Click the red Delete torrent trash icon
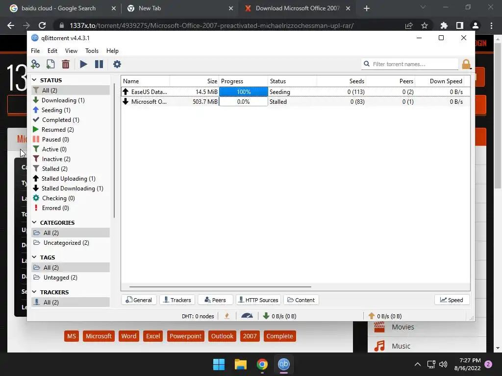This screenshot has height=376, width=502. [66, 64]
